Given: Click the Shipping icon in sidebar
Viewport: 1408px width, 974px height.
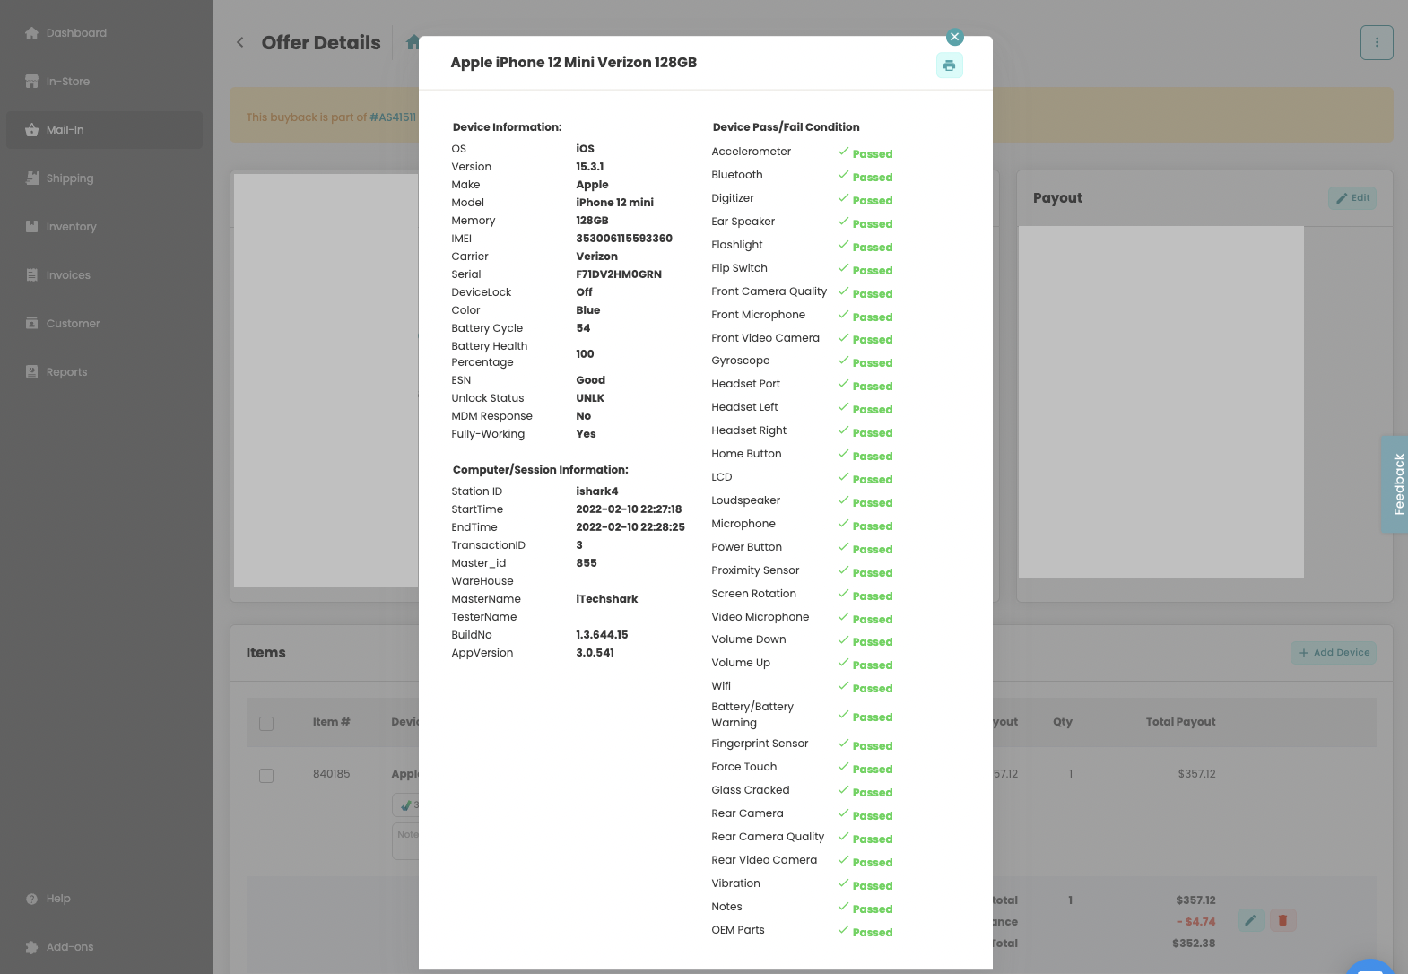Looking at the screenshot, I should tap(32, 178).
